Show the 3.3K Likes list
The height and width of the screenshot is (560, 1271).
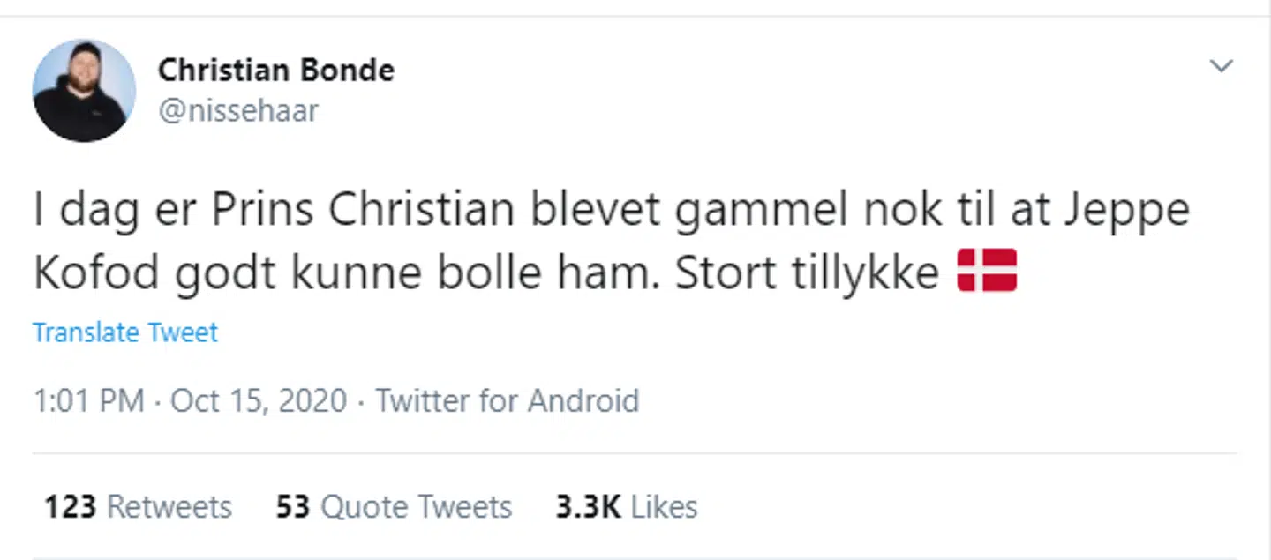(x=627, y=507)
